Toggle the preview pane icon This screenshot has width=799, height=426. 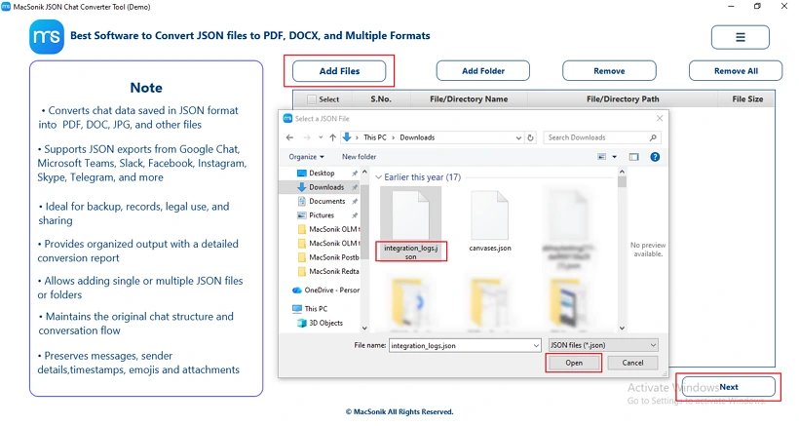[x=633, y=157]
